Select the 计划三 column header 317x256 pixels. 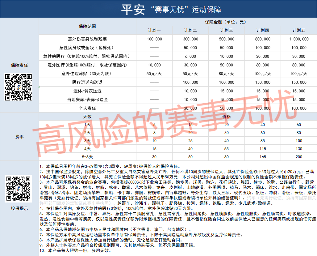tap(227, 30)
